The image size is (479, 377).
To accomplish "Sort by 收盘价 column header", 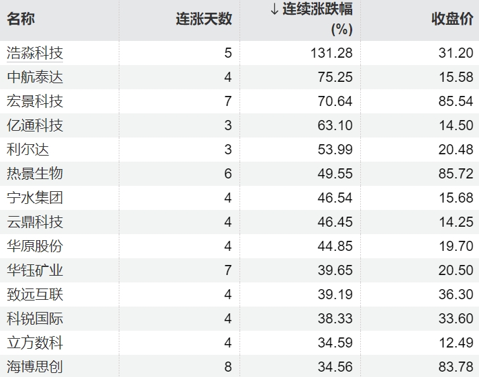I will click(x=452, y=19).
